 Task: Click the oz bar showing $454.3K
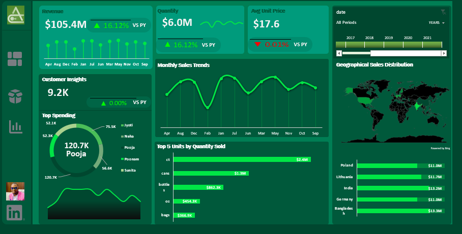point(187,202)
